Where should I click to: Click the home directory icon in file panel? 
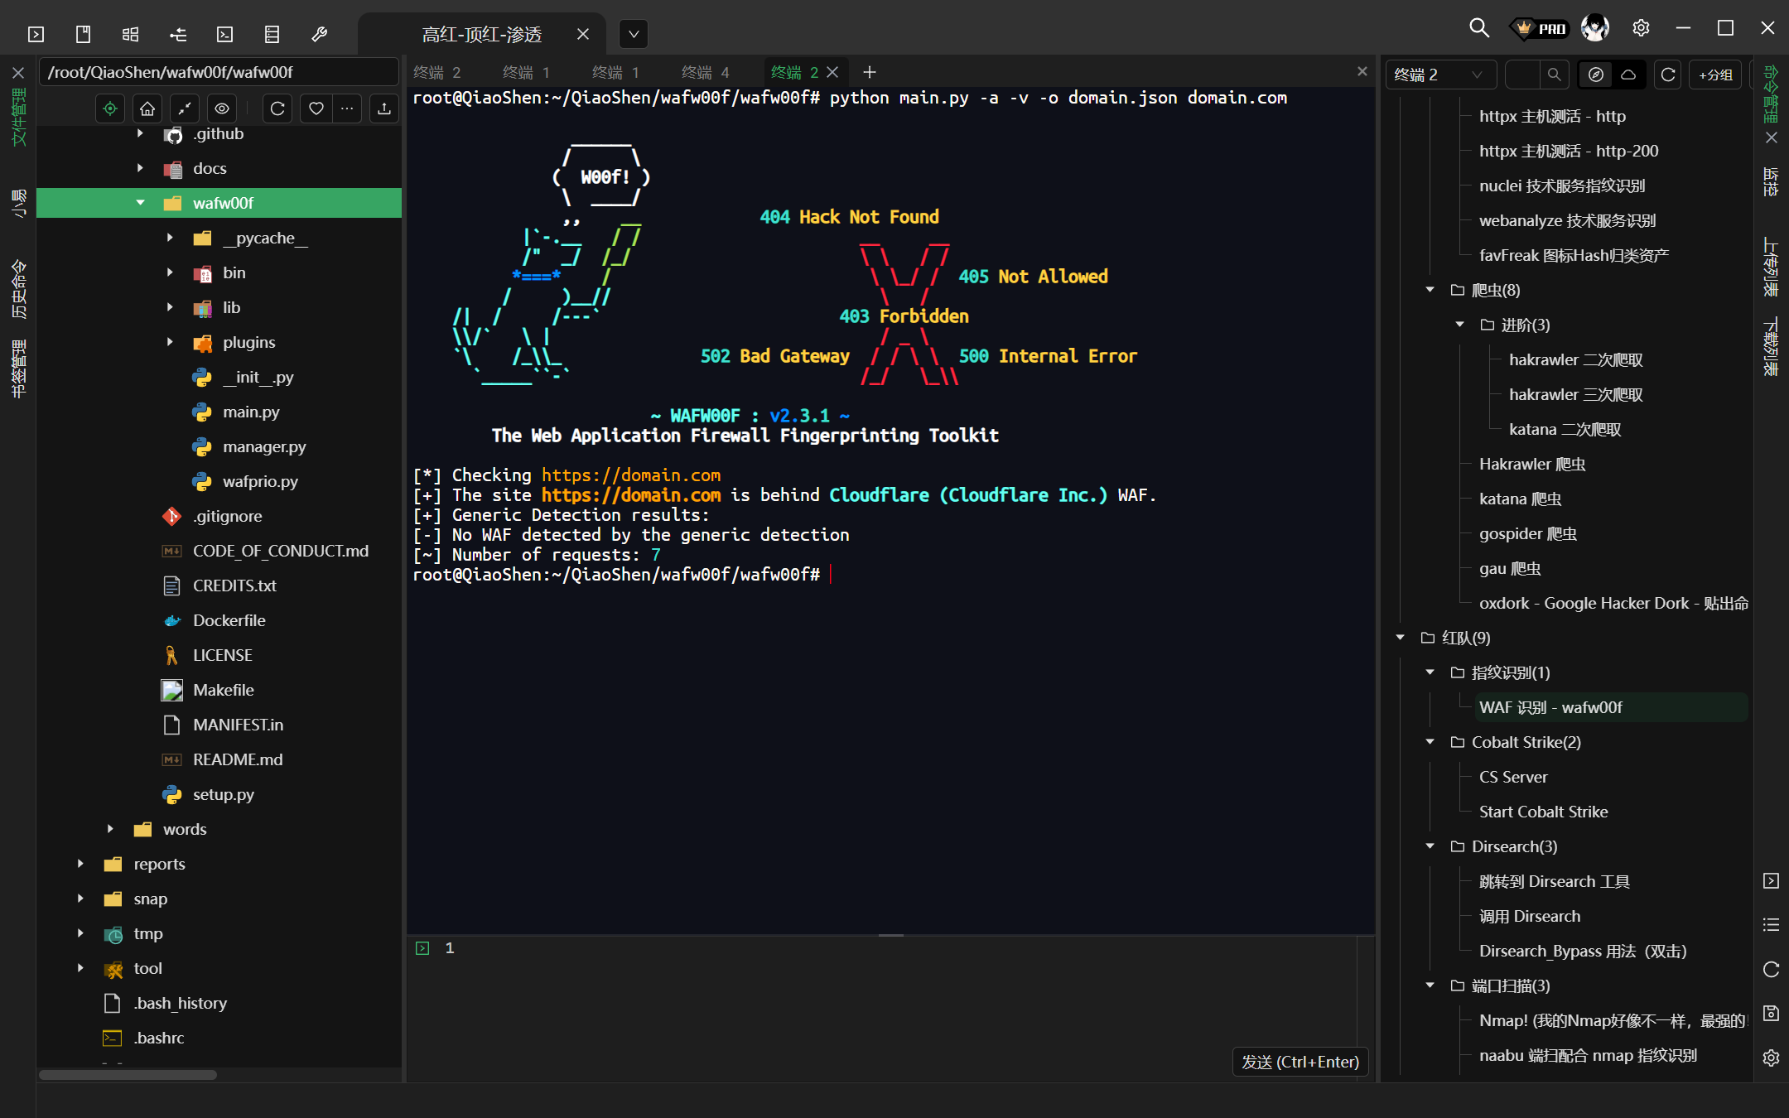pyautogui.click(x=147, y=108)
